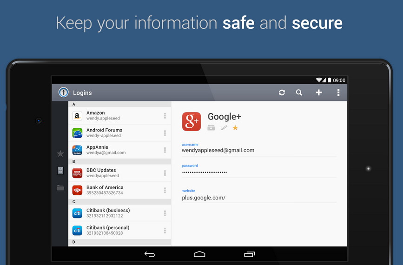Tap the Citibank (personal) citi icon
Screen dimensions: 403x265
click(x=77, y=230)
